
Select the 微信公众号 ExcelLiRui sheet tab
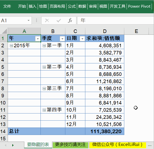(117, 145)
